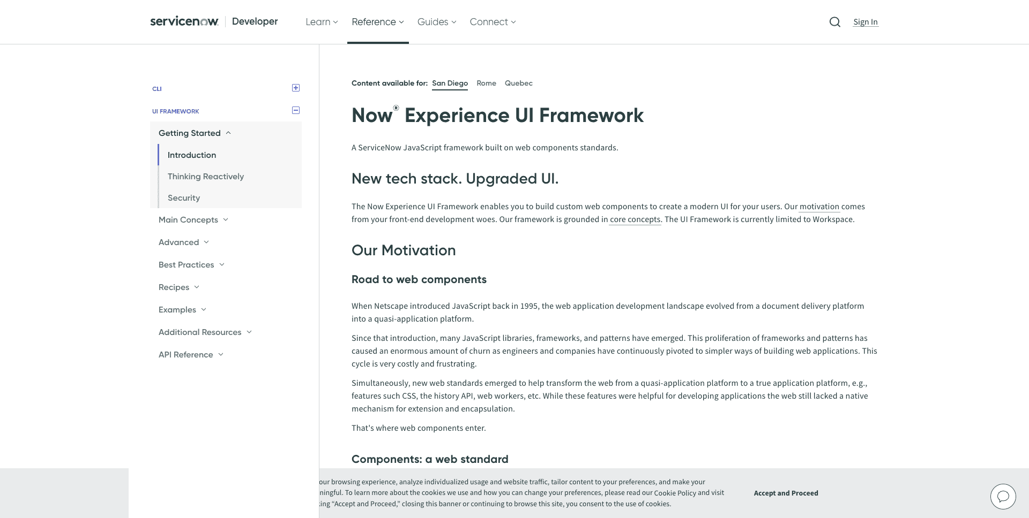Viewport: 1029px width, 518px height.
Task: Expand API Reference section
Action: point(191,355)
